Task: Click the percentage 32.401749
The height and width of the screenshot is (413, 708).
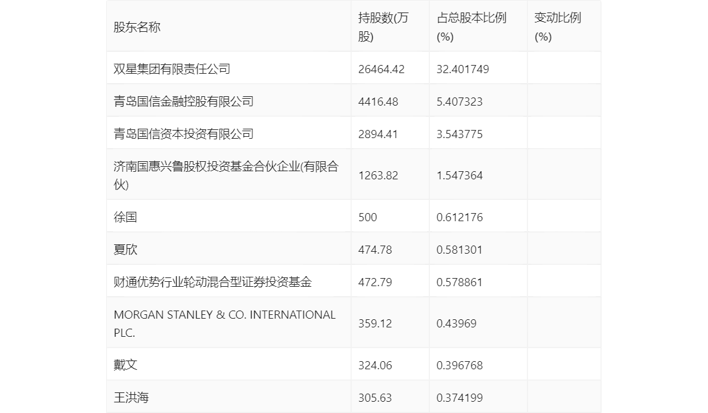Action: pyautogui.click(x=463, y=69)
